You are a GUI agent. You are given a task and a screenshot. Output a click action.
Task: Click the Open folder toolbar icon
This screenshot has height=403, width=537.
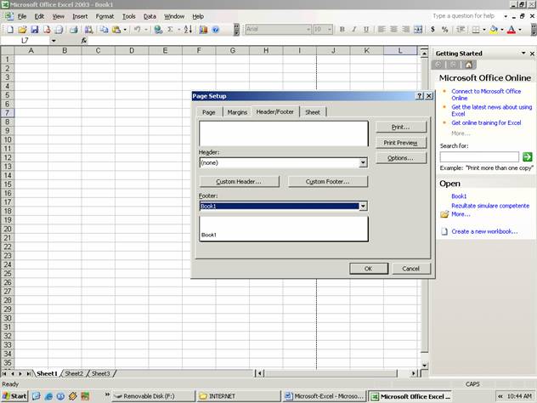coord(22,30)
